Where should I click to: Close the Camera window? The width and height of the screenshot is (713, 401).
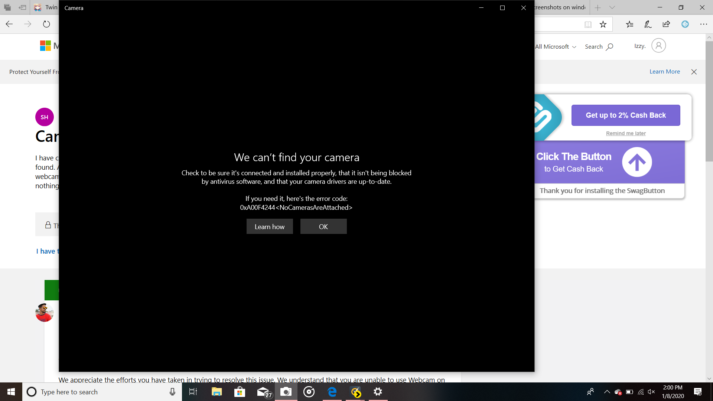pyautogui.click(x=524, y=8)
